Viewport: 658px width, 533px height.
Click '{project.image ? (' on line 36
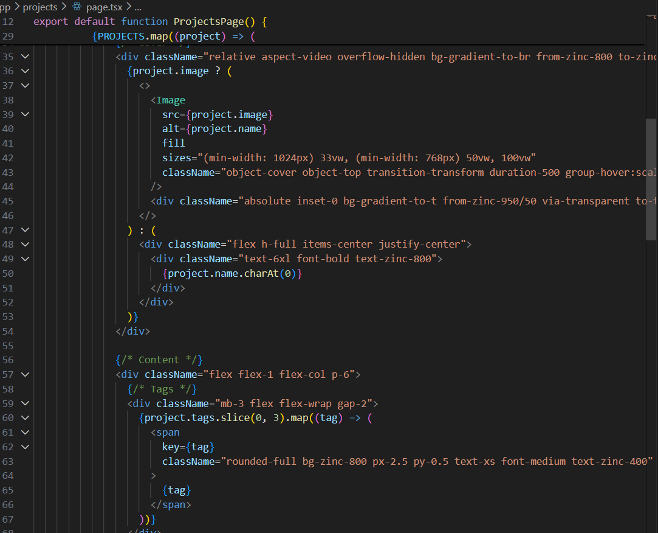[x=180, y=71]
